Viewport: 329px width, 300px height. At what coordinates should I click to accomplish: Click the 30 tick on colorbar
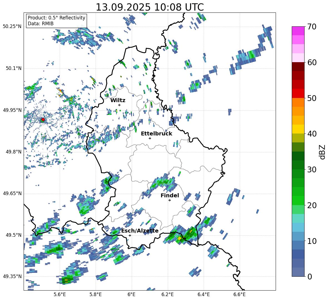pyautogui.click(x=312, y=169)
